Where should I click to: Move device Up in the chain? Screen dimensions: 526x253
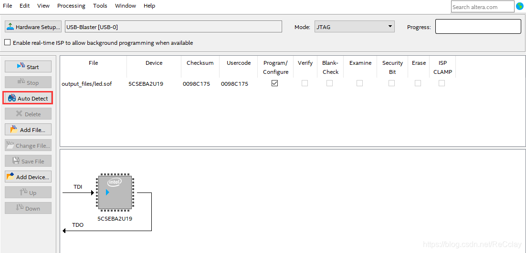[x=28, y=192]
